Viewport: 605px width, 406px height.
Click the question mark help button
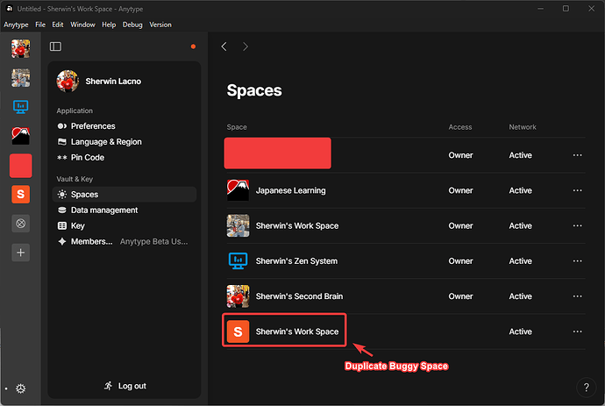[586, 387]
